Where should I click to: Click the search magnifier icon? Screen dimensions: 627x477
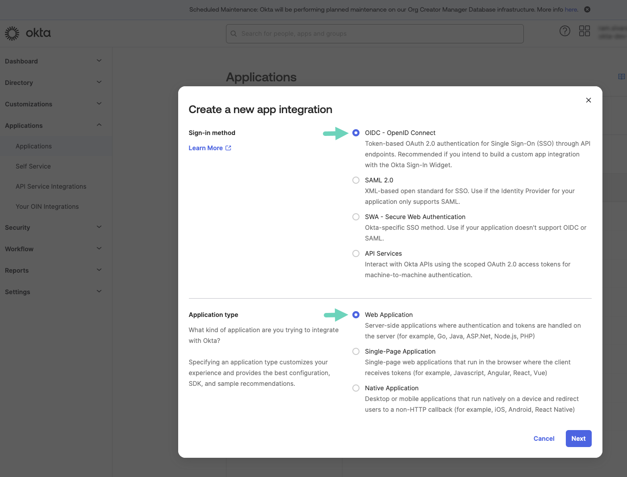234,34
